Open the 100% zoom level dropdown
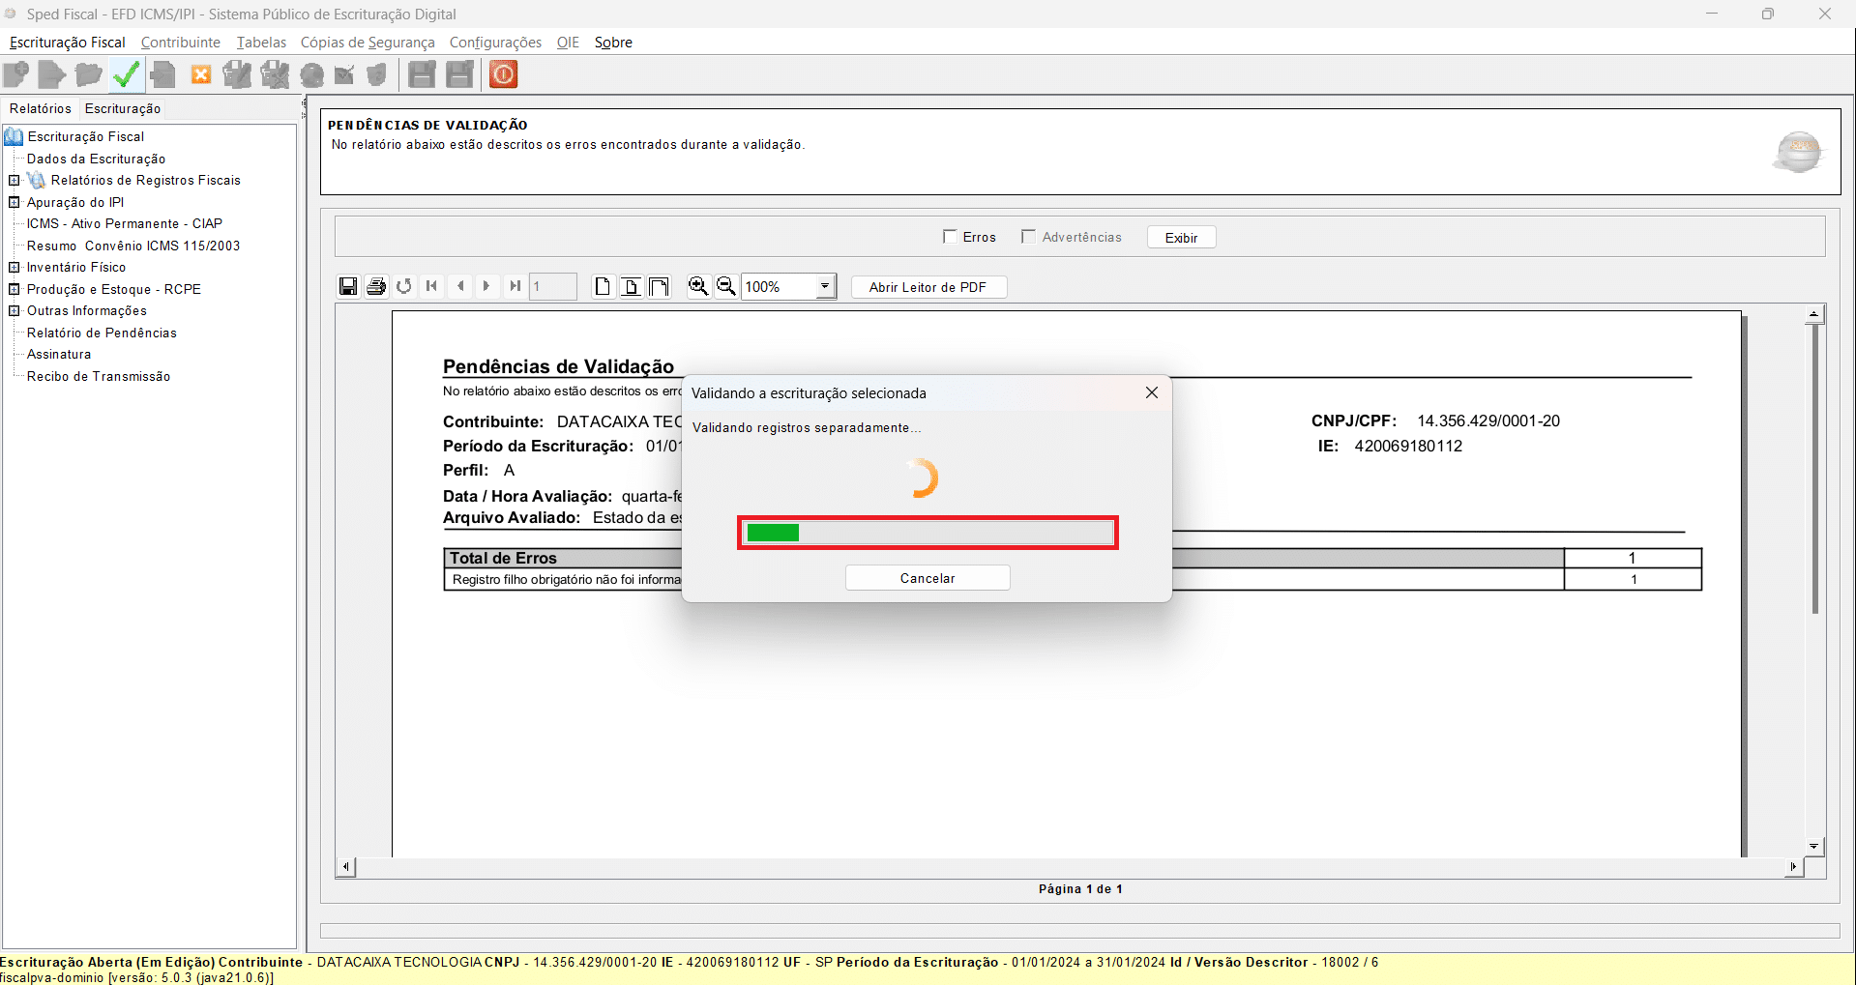Screen dimensions: 1856x985 [x=825, y=286]
